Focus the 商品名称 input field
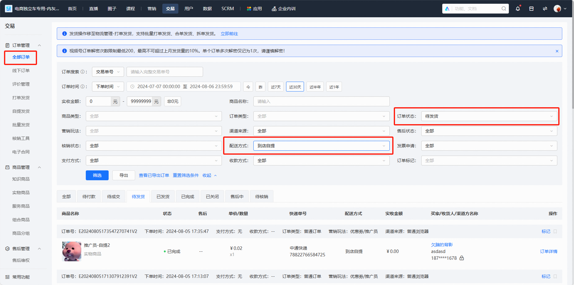The image size is (574, 285). (321, 101)
